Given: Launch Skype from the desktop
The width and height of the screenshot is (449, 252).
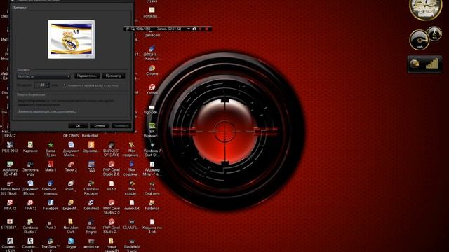Looking at the screenshot, I should coord(71,243).
